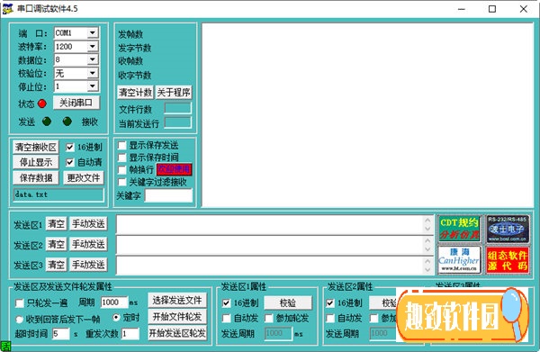Click the 关键字 input field
This screenshot has height=352, width=540.
[168, 195]
